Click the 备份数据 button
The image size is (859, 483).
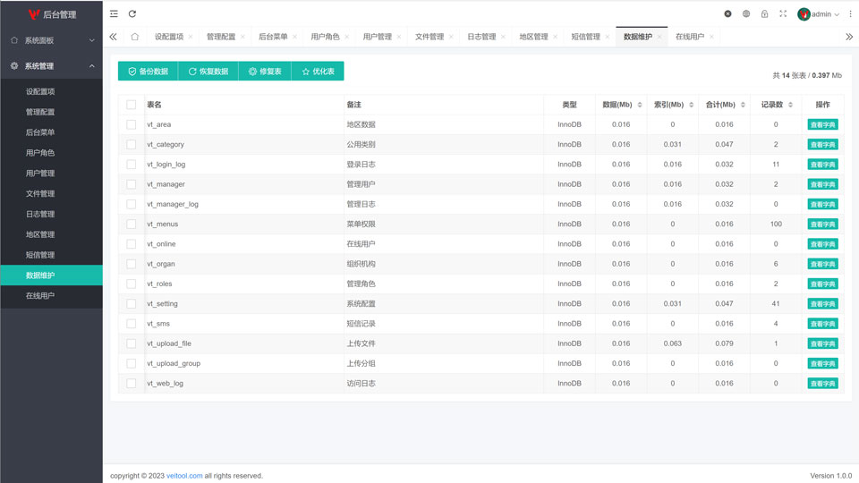[x=149, y=72]
